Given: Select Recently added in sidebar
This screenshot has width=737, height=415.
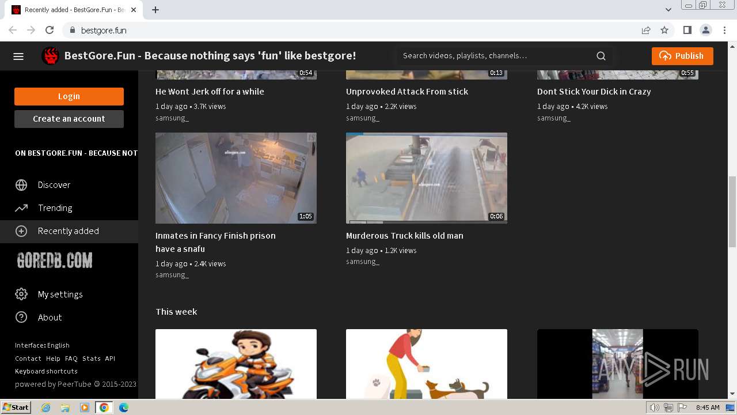Looking at the screenshot, I should point(69,231).
